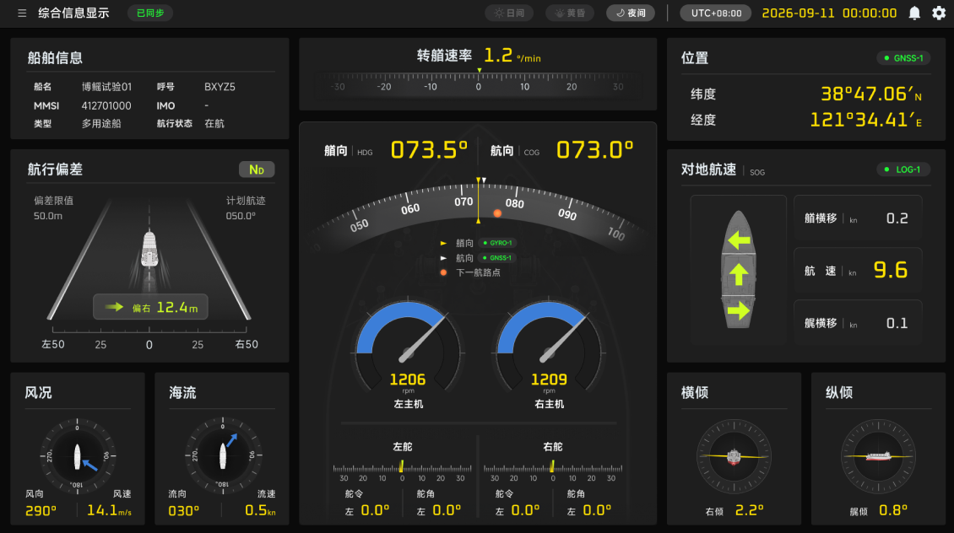Click the 左主机 RPM gauge
Screen dimensions: 954x533
408,347
